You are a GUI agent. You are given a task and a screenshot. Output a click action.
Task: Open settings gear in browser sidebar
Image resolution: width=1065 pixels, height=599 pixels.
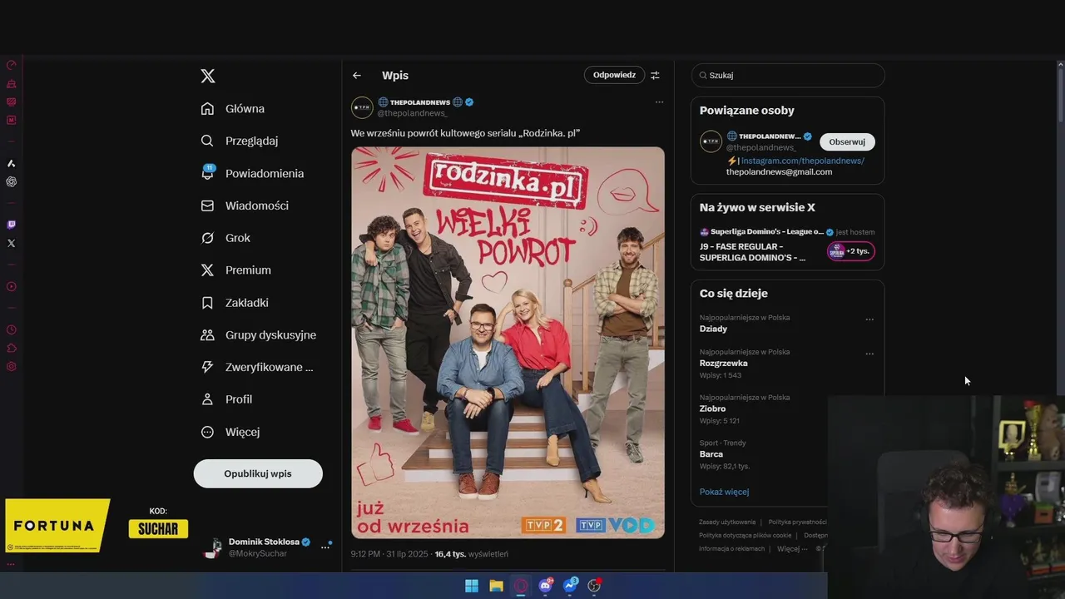click(x=11, y=366)
